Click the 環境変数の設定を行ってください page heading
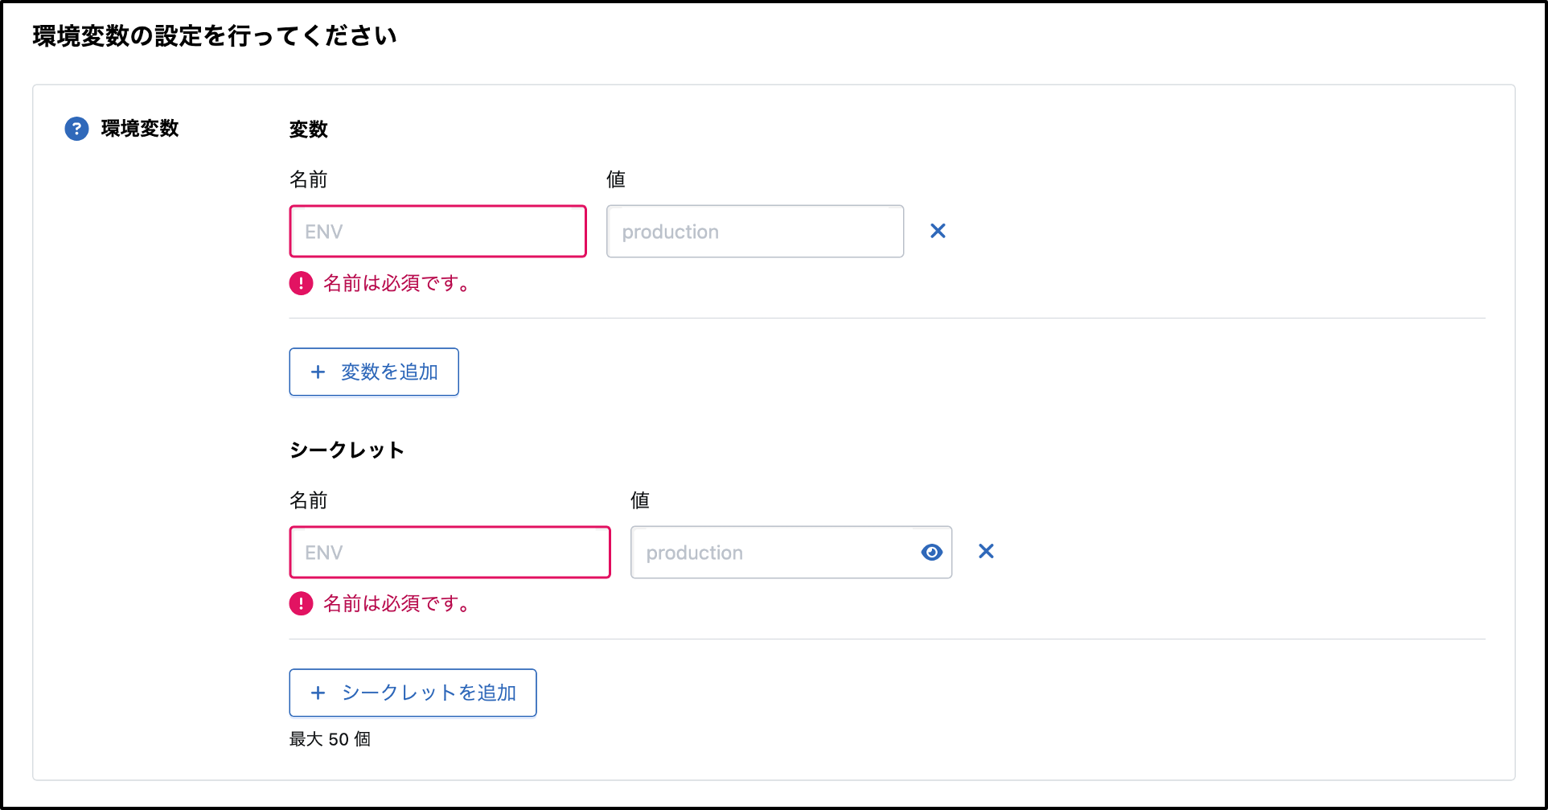The image size is (1548, 810). (215, 36)
